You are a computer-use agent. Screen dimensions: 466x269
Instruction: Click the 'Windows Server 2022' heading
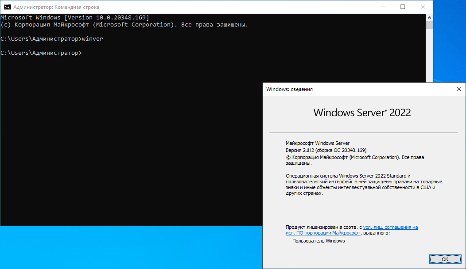coord(362,113)
